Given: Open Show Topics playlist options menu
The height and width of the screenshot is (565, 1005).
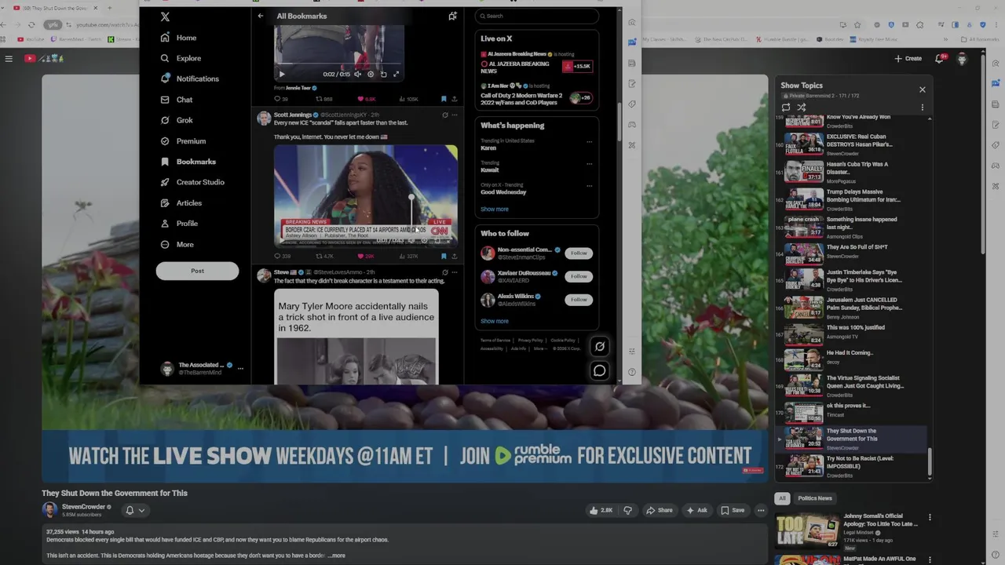Looking at the screenshot, I should (923, 108).
